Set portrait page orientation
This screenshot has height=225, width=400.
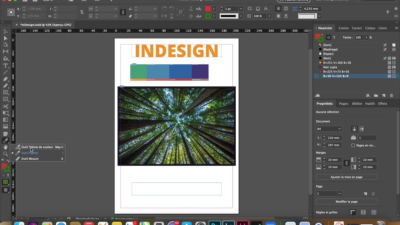tap(354, 129)
